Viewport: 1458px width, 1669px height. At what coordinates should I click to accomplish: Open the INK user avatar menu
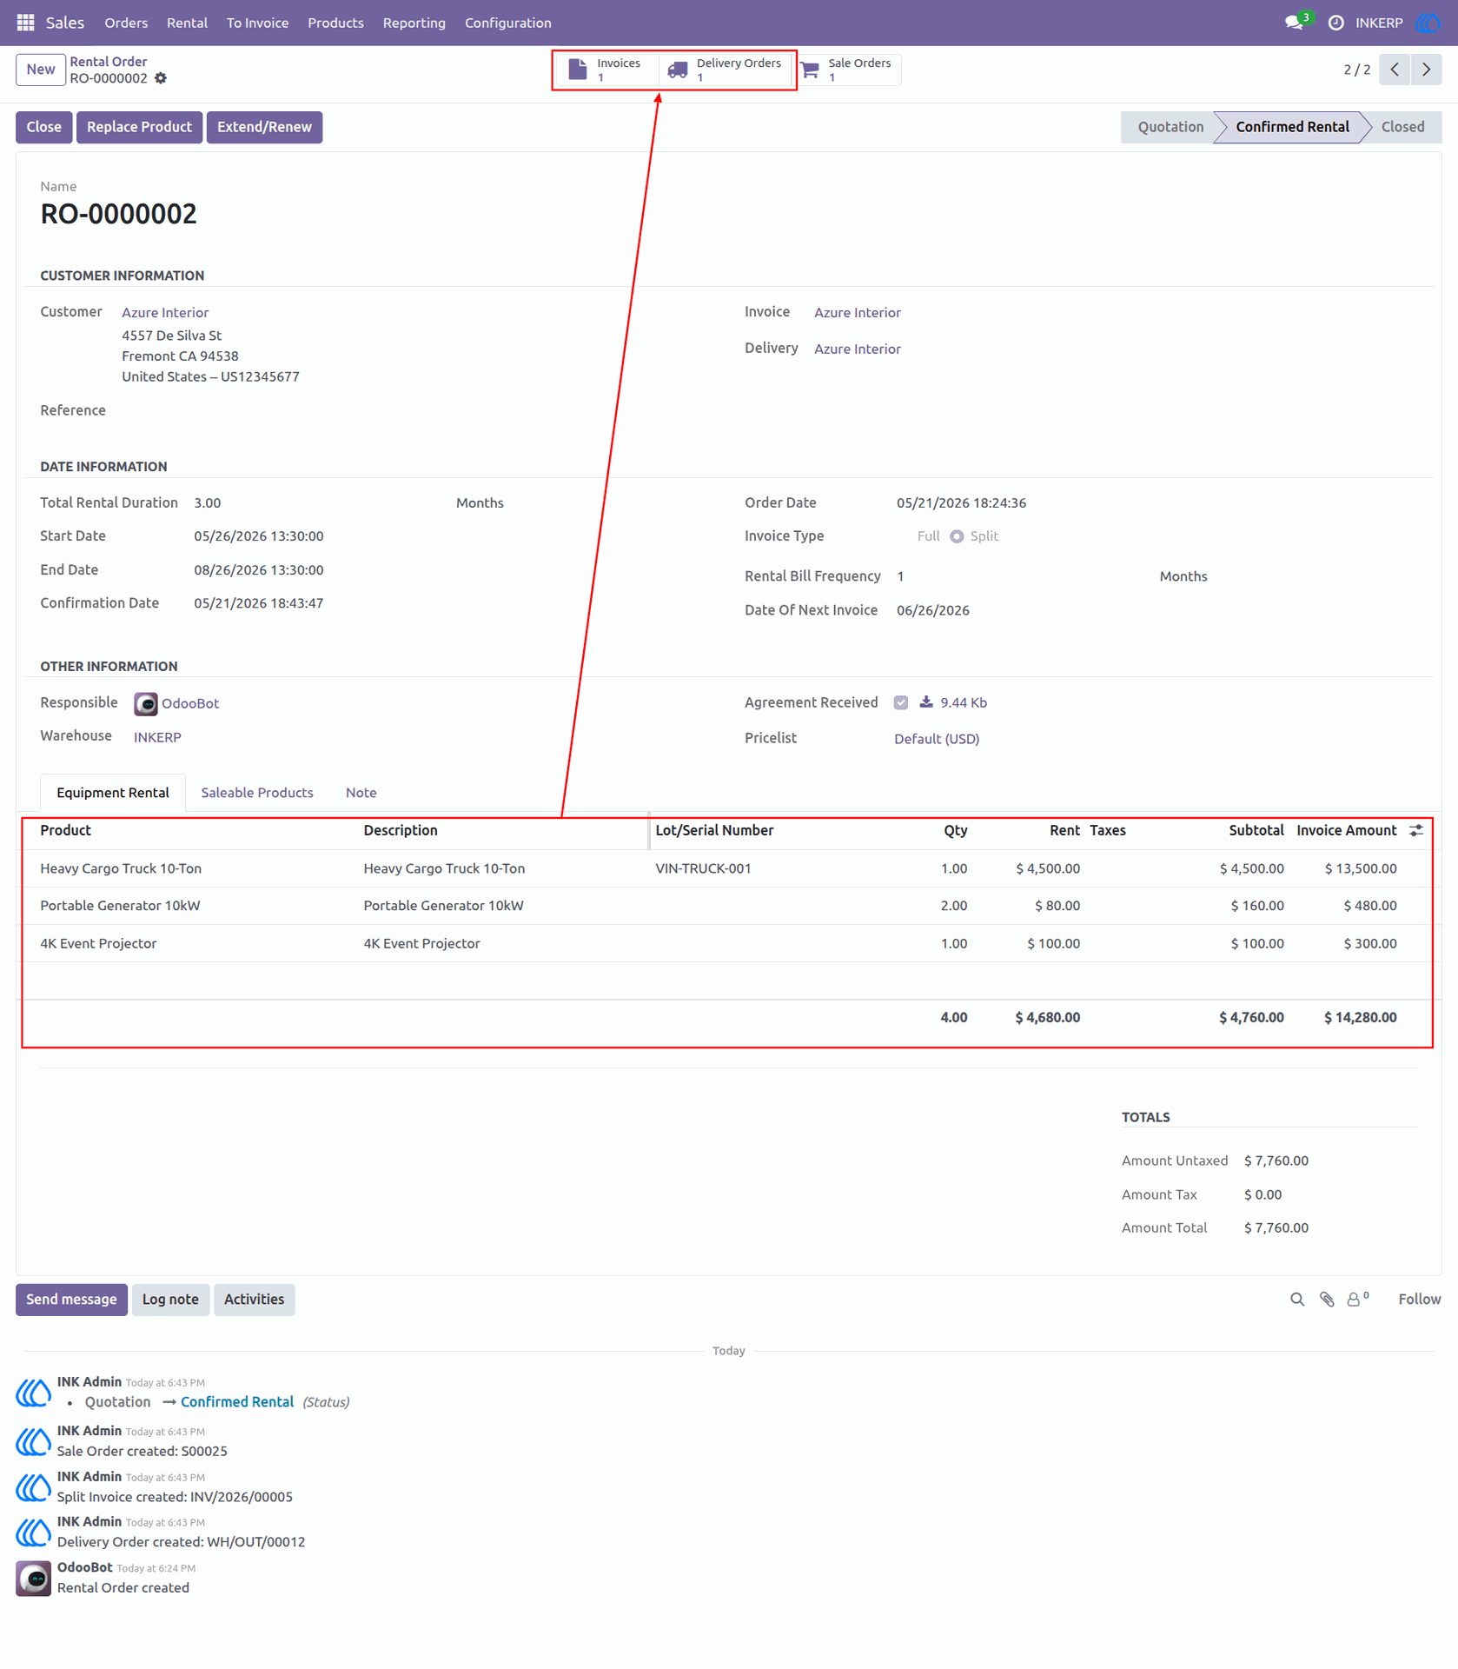click(1428, 23)
